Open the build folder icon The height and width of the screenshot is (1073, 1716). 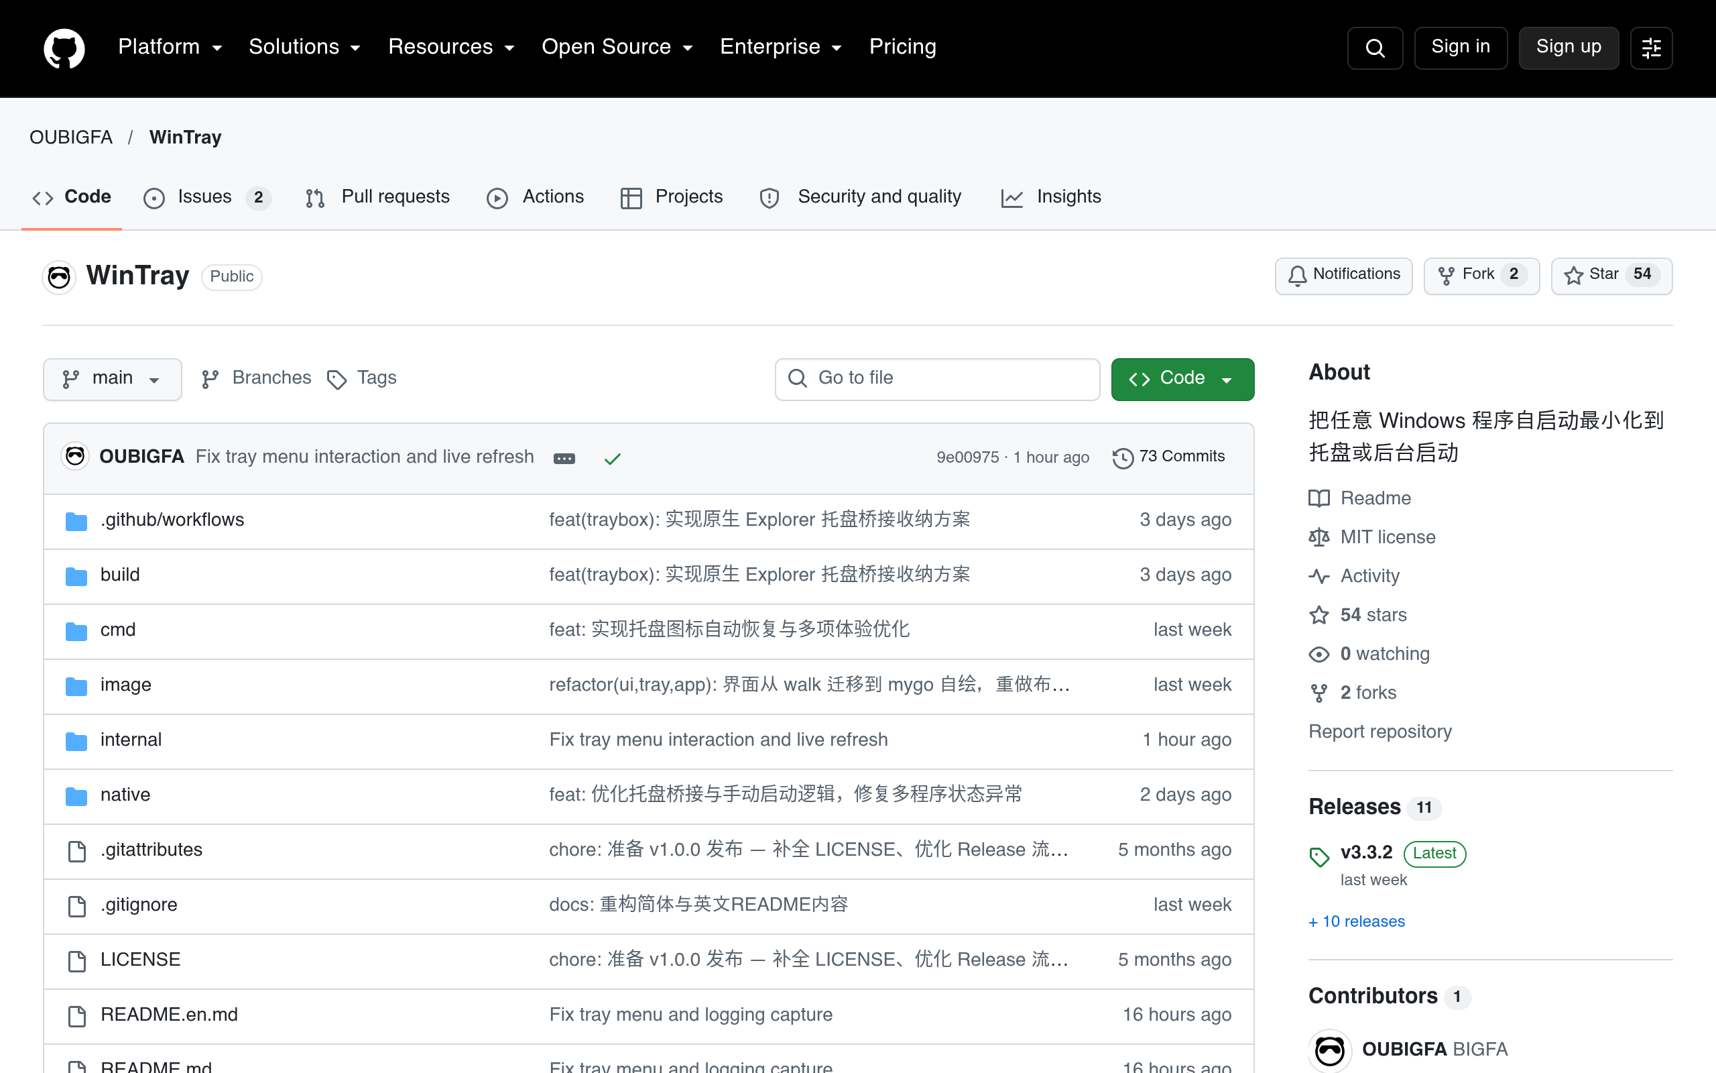pyautogui.click(x=76, y=575)
